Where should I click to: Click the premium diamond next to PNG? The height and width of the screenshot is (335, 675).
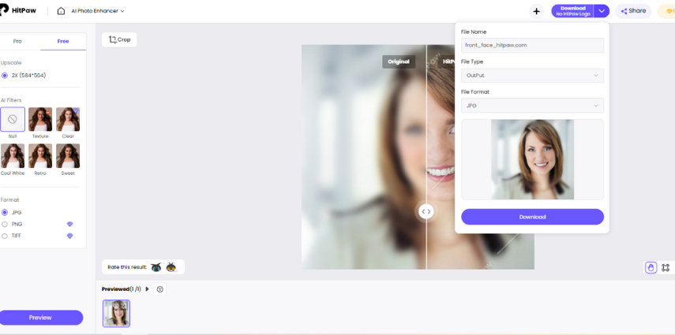(69, 224)
